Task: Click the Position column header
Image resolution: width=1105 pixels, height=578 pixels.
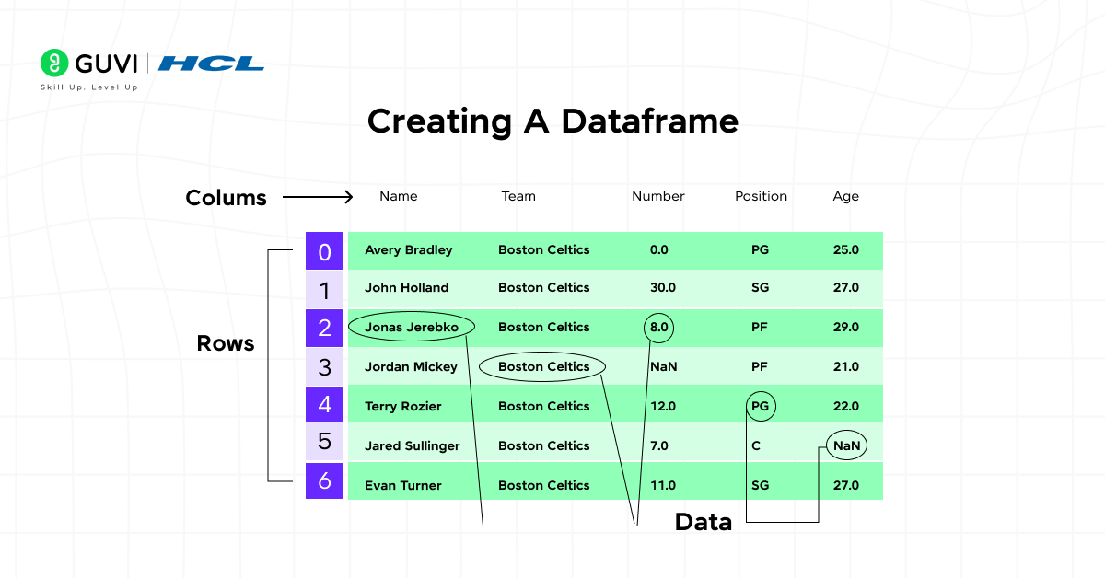Action: [x=761, y=196]
